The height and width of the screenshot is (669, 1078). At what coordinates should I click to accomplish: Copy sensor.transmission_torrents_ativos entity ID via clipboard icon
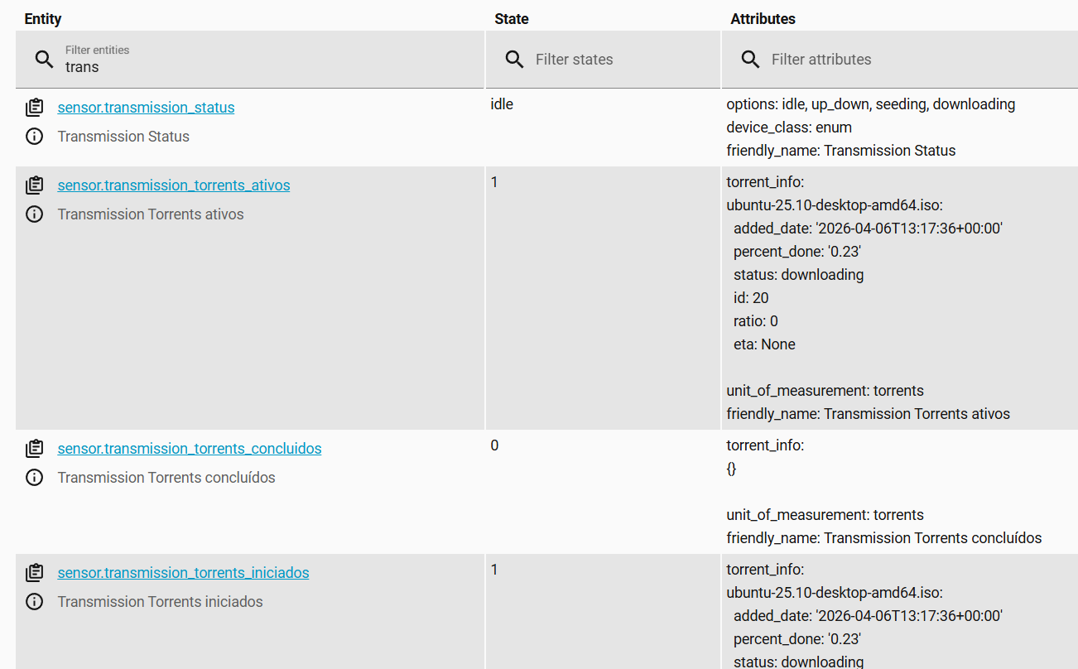tap(34, 185)
